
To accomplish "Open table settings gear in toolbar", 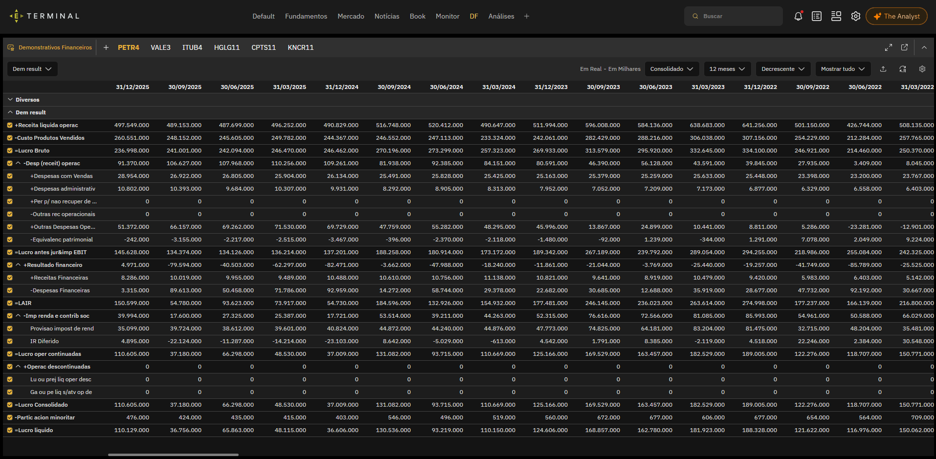I will tap(922, 69).
